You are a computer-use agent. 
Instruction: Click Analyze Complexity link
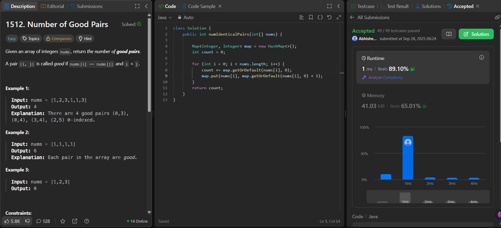(382, 78)
